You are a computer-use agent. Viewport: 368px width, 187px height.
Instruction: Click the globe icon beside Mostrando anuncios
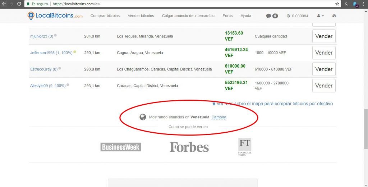pyautogui.click(x=143, y=117)
